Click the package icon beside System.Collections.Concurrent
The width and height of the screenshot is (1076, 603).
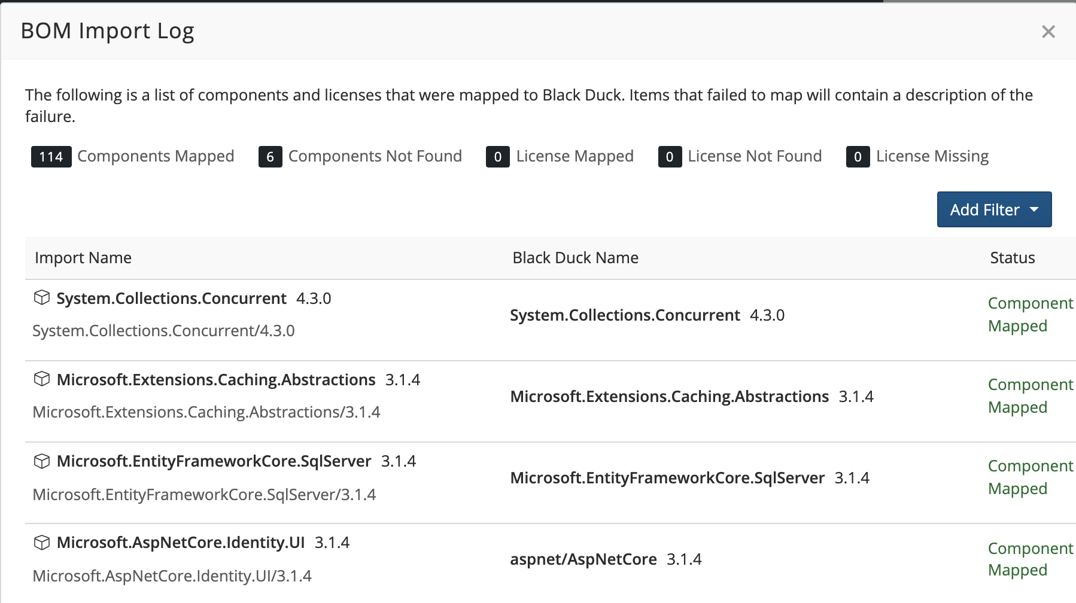pos(42,297)
